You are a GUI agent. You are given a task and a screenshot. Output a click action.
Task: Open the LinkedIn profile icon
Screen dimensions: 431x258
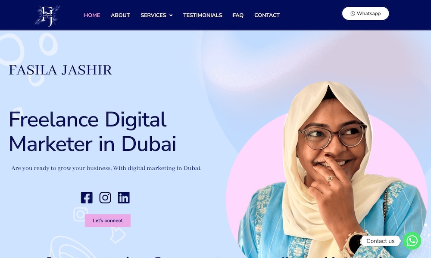click(124, 198)
